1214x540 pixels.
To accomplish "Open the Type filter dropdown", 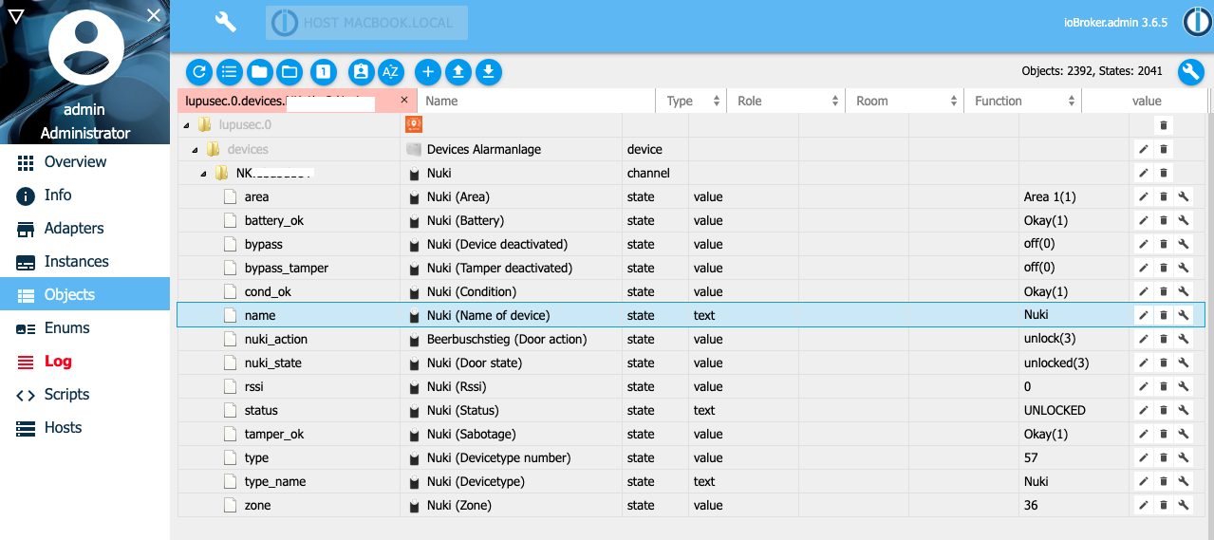I will coord(691,101).
